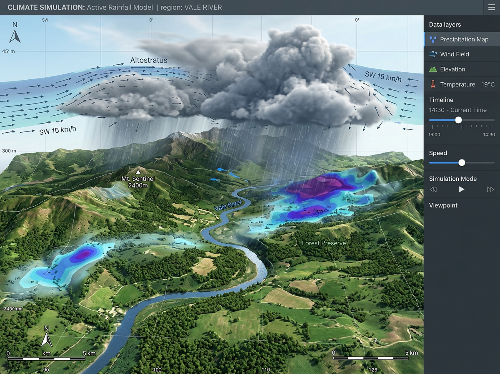
Task: Click the Forest Preserve map label
Action: (x=324, y=243)
